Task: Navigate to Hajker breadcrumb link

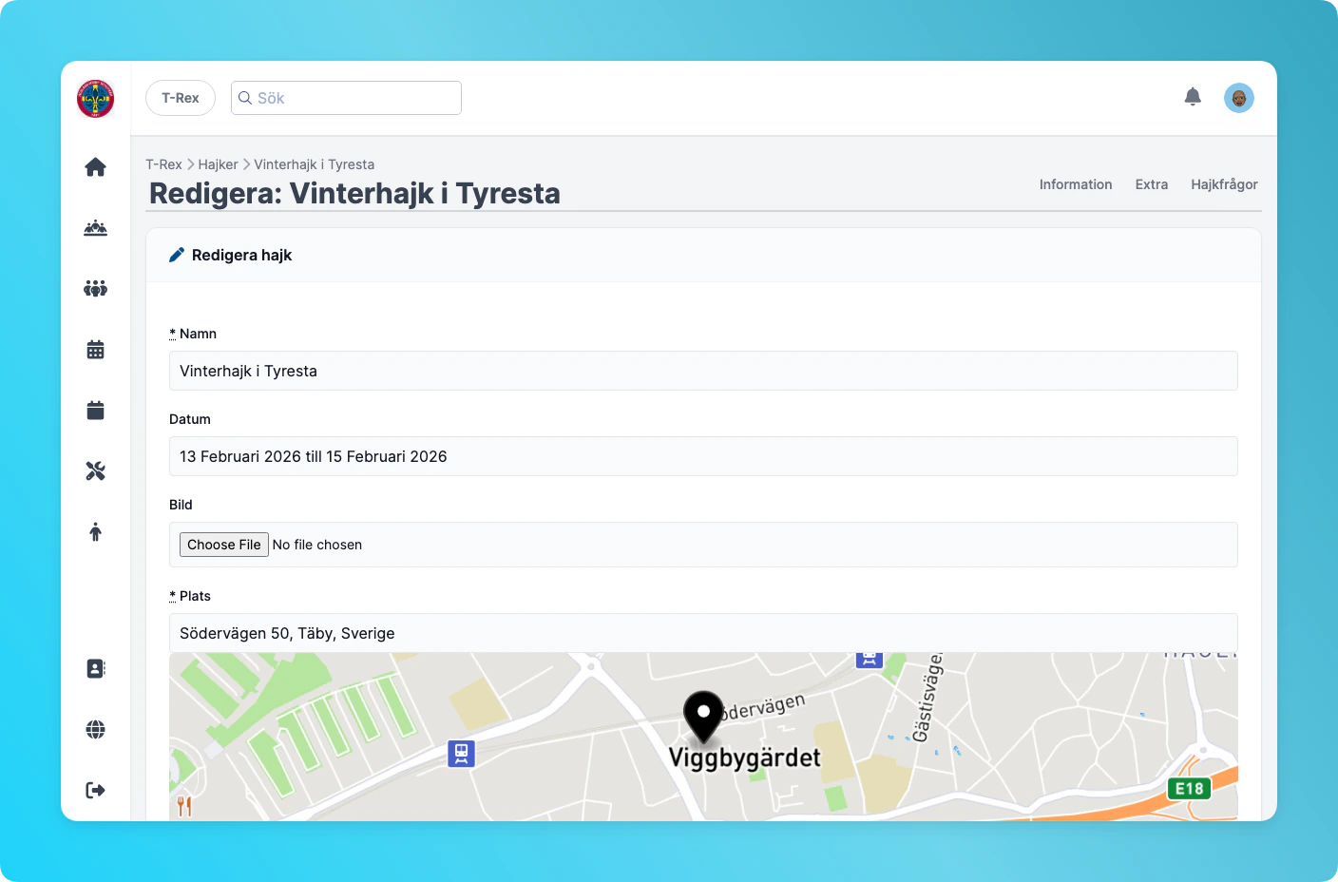Action: [x=218, y=164]
